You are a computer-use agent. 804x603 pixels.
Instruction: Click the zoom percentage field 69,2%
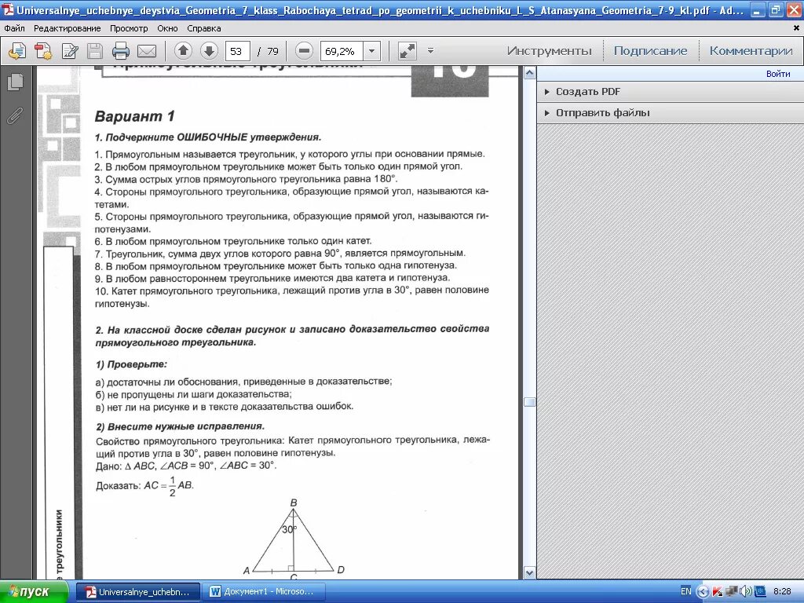tap(342, 51)
